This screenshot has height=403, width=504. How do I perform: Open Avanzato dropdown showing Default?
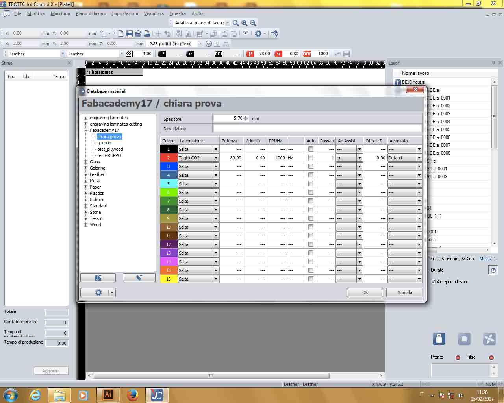tap(419, 158)
